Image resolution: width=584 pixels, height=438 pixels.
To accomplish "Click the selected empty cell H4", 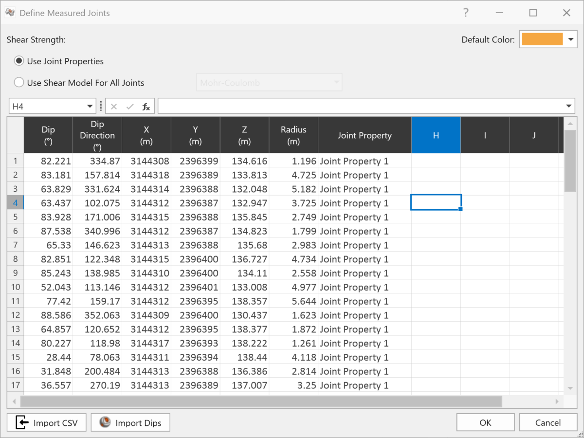I will tap(436, 203).
